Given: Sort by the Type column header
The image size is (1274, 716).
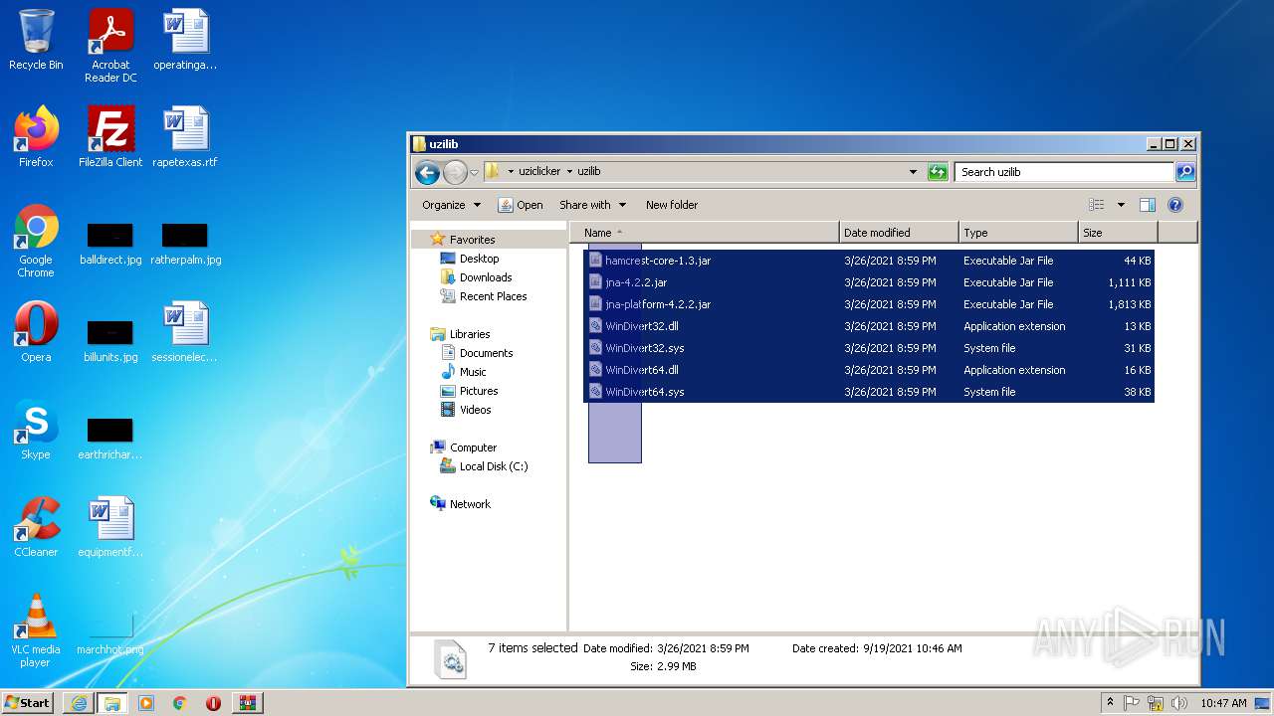Looking at the screenshot, I should pyautogui.click(x=1018, y=233).
